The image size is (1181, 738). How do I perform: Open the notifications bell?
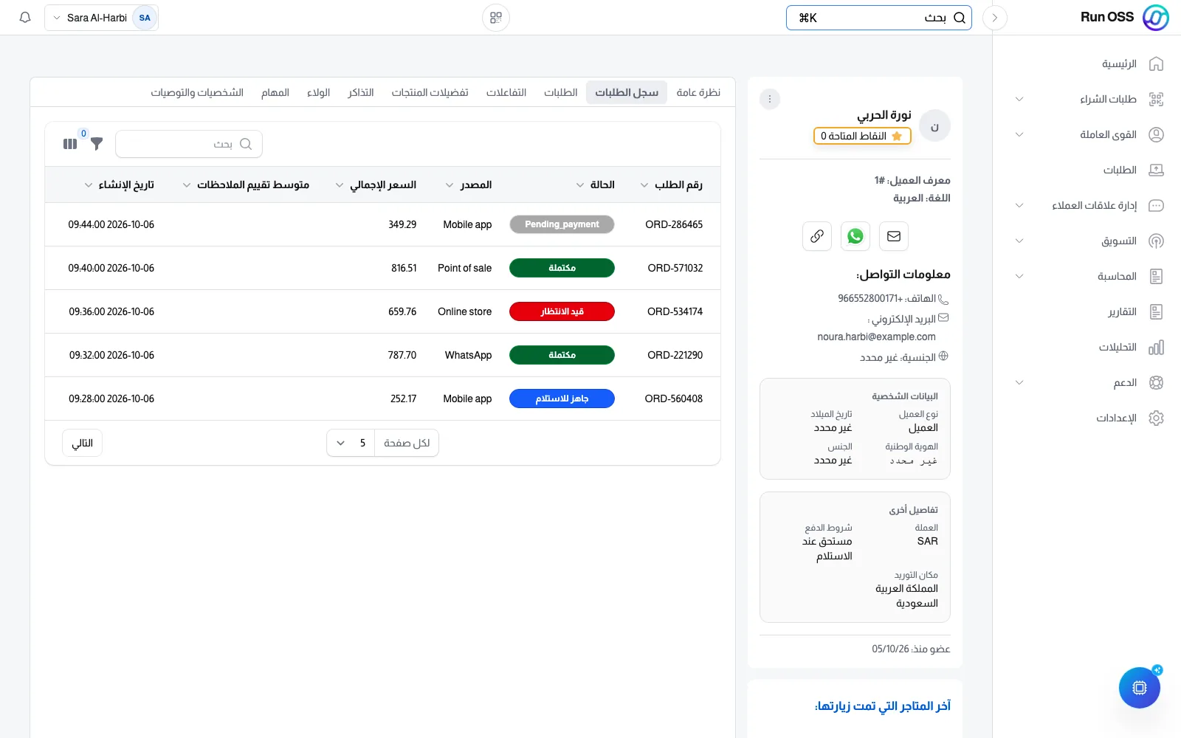click(25, 18)
